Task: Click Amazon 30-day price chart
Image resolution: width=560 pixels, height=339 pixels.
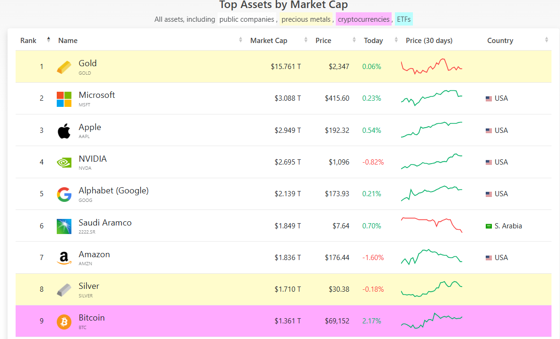Action: 431,257
